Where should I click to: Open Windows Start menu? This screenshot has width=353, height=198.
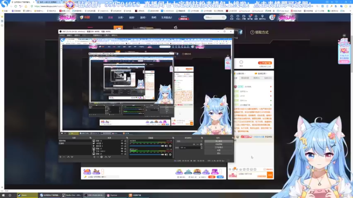pos(3,195)
